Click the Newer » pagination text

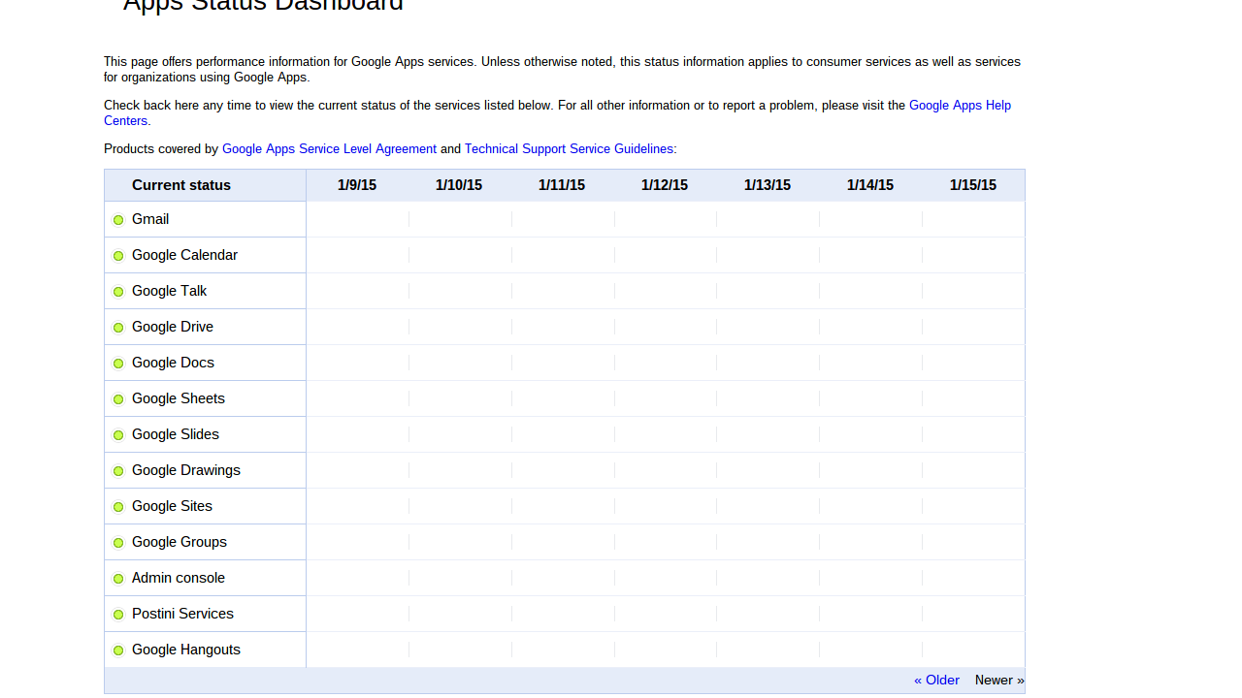point(999,681)
